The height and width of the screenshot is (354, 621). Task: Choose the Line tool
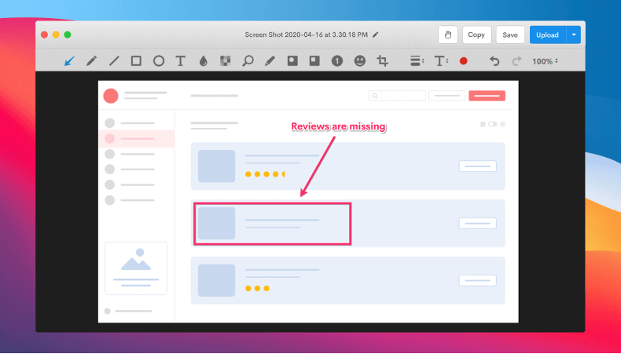(114, 60)
